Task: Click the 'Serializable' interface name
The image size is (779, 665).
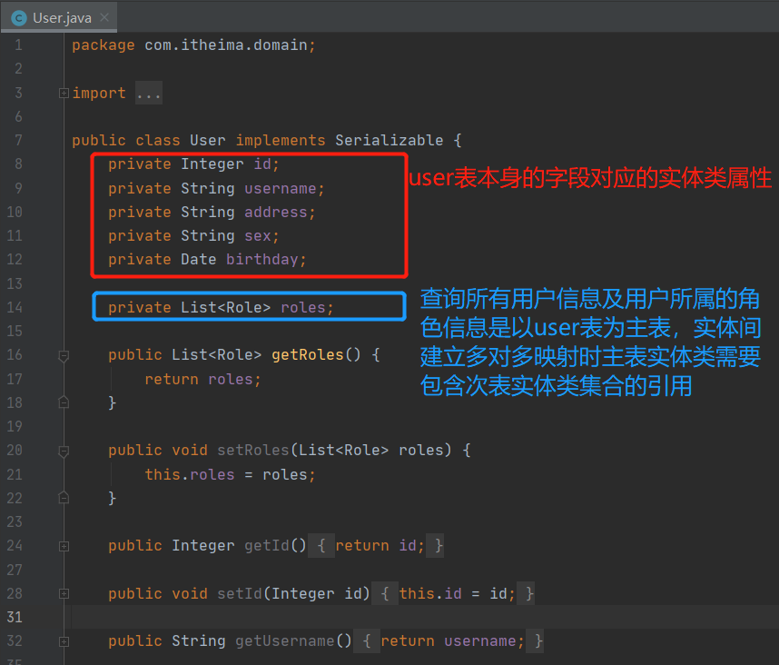Action: pos(389,140)
